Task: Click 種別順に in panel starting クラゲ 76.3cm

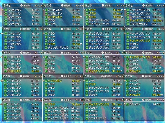Action: (67, 100)
